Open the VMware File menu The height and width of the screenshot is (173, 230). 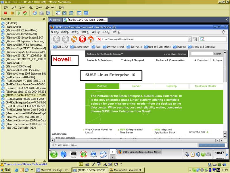click(6, 7)
